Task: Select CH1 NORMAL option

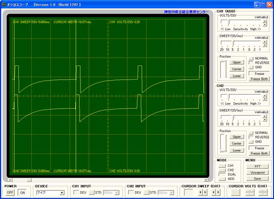Action: tap(251, 58)
